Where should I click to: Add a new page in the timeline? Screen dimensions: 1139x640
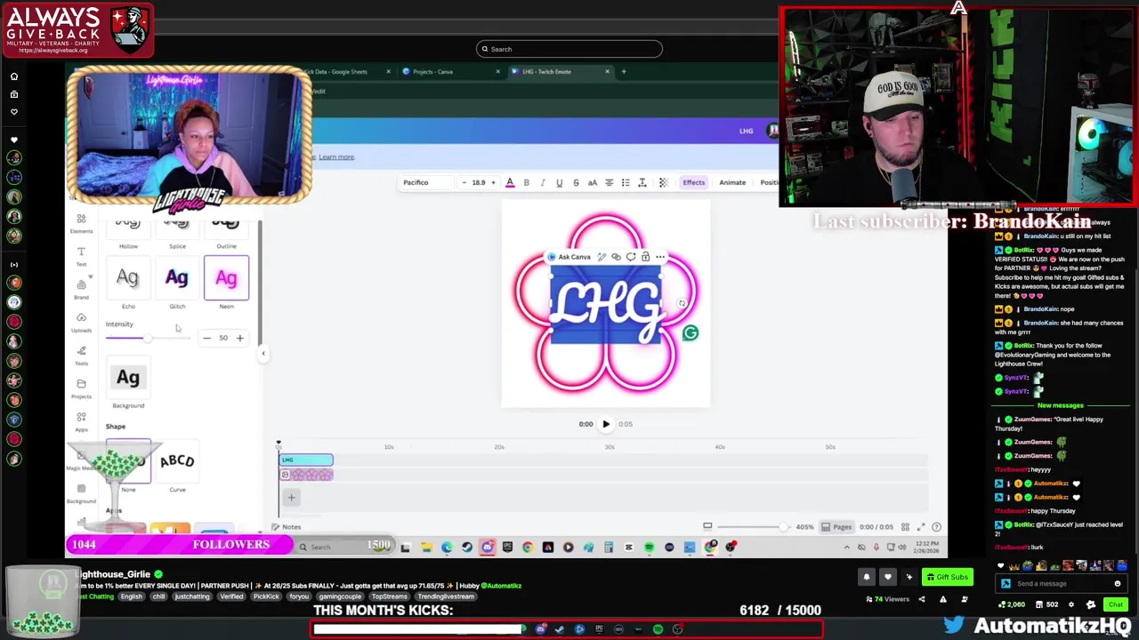tap(291, 498)
